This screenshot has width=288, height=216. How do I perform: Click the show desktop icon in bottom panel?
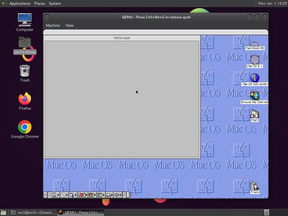3,213
